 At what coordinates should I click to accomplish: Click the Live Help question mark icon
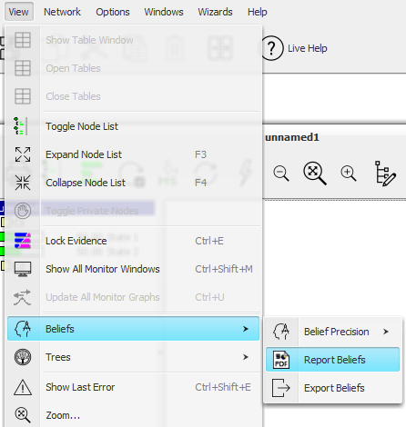click(271, 48)
